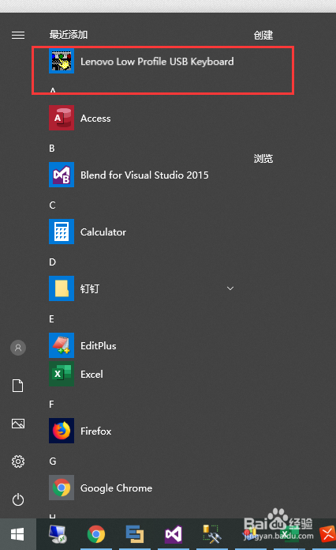336x550 pixels.
Task: Expand the 钉钉 folder chevron
Action: 230,288
